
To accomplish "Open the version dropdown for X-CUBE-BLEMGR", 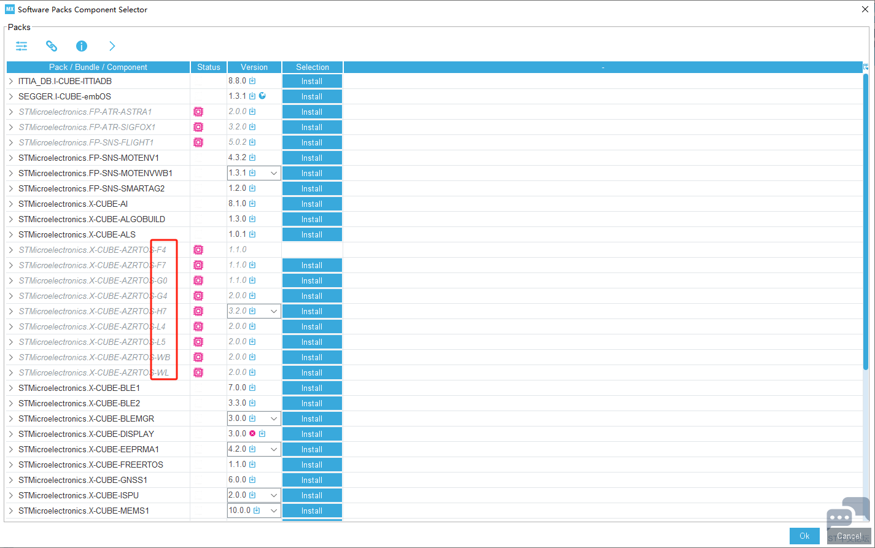I will coord(274,419).
